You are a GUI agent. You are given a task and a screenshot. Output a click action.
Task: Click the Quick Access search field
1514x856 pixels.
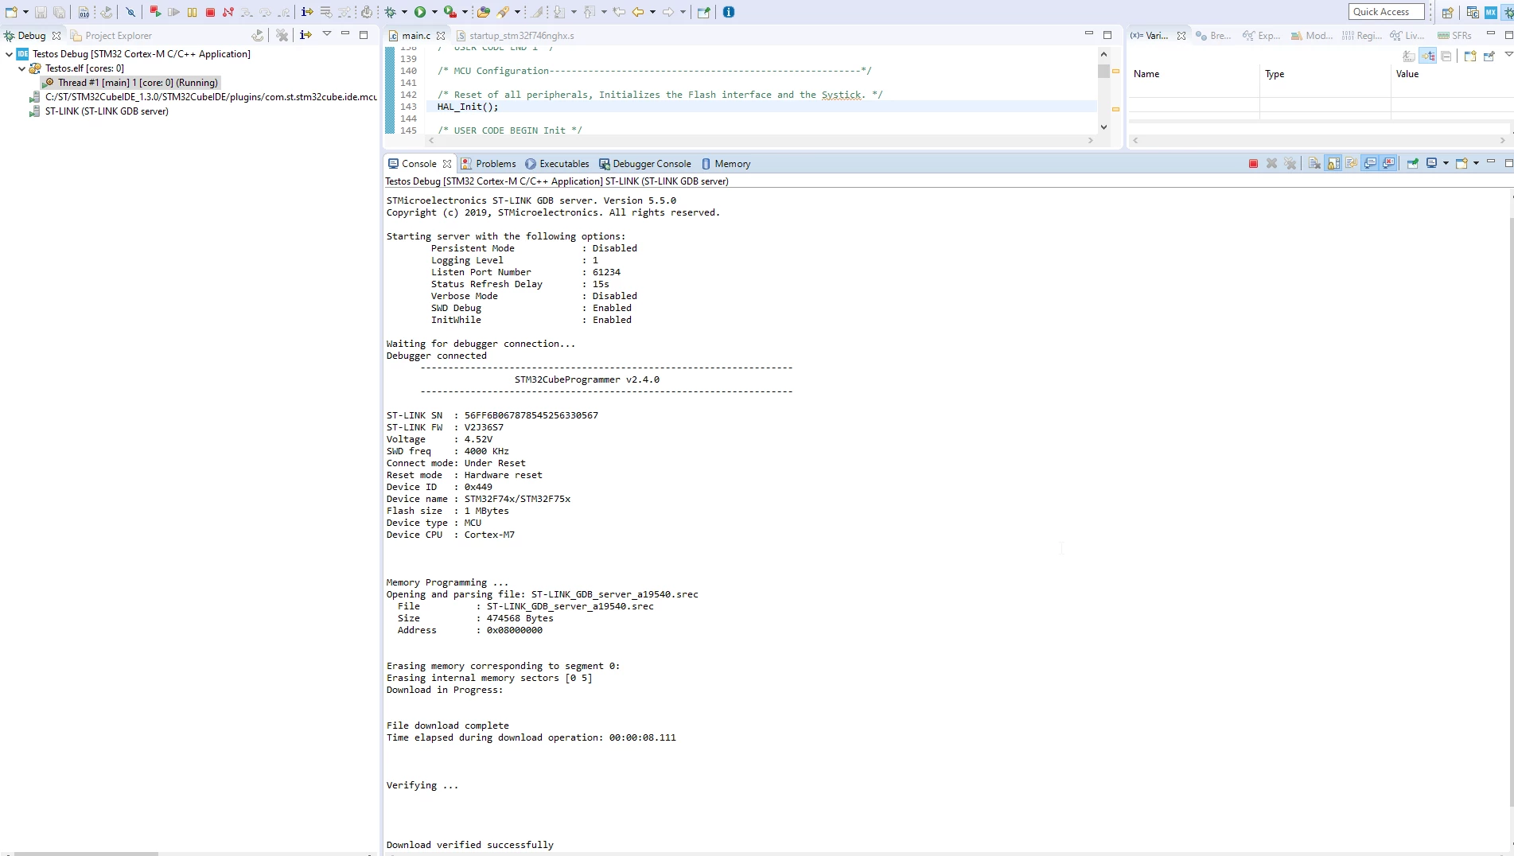pos(1387,12)
